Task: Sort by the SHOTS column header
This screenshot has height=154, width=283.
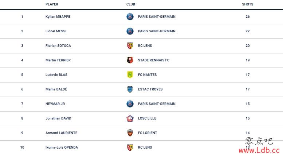Action: (x=247, y=4)
